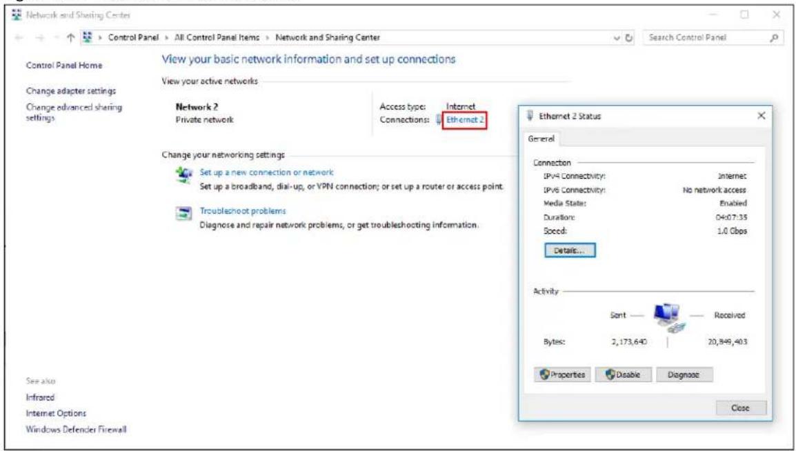Screen dimensions: 796x451
Task: Open Control Panel Home
Action: tap(64, 66)
